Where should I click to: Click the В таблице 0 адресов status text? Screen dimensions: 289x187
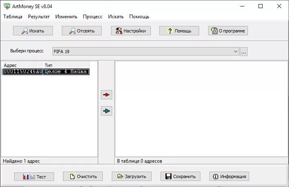139,161
